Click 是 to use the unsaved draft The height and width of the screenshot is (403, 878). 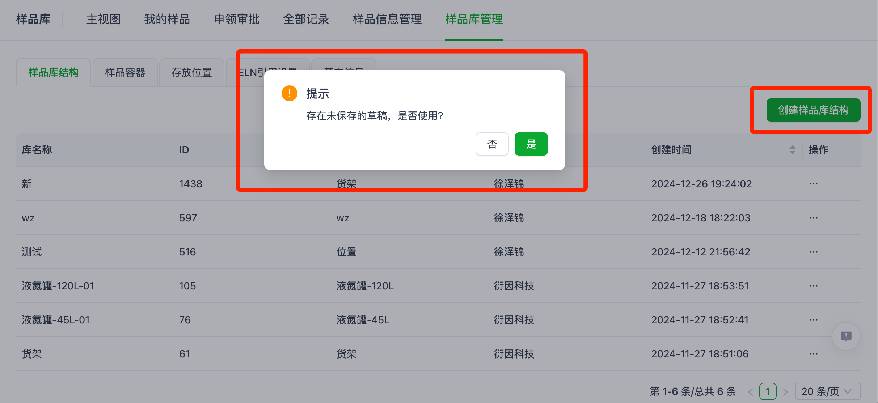pos(531,144)
